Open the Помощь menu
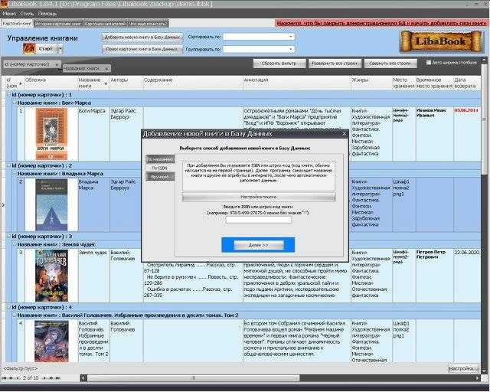 (x=47, y=14)
